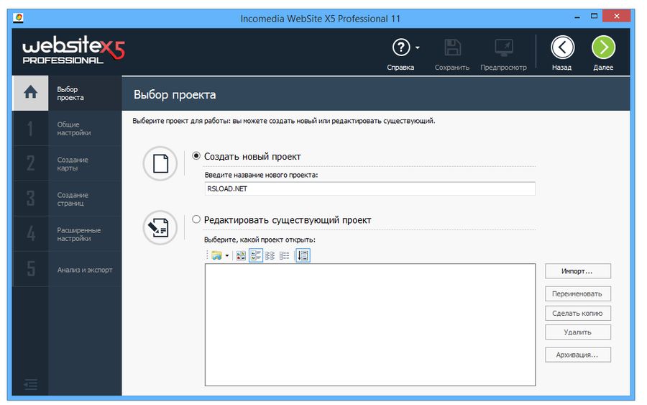Click the new project name field RSLOAD.NET
Viewport: 647px width, 405px height.
(370, 188)
